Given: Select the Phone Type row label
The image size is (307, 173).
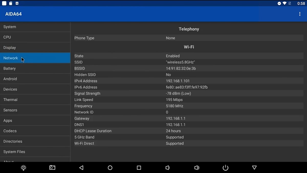Looking at the screenshot, I should 84,38.
